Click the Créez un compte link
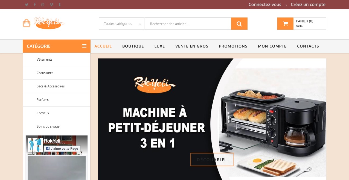Viewport: 349px width, 180px height. [308, 5]
